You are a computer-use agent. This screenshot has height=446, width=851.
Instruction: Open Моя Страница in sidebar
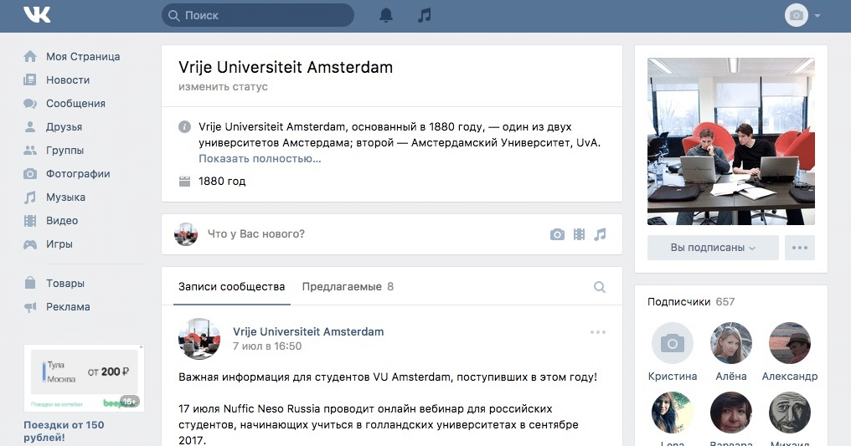[x=83, y=56]
